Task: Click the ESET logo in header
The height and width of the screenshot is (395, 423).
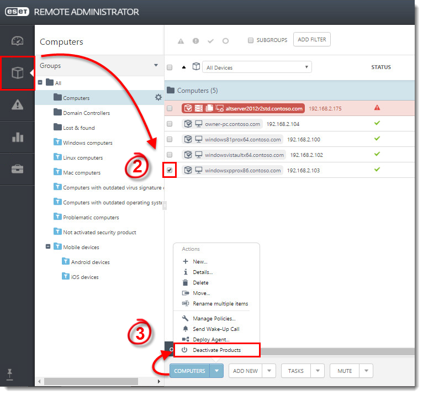Action: pyautogui.click(x=17, y=12)
